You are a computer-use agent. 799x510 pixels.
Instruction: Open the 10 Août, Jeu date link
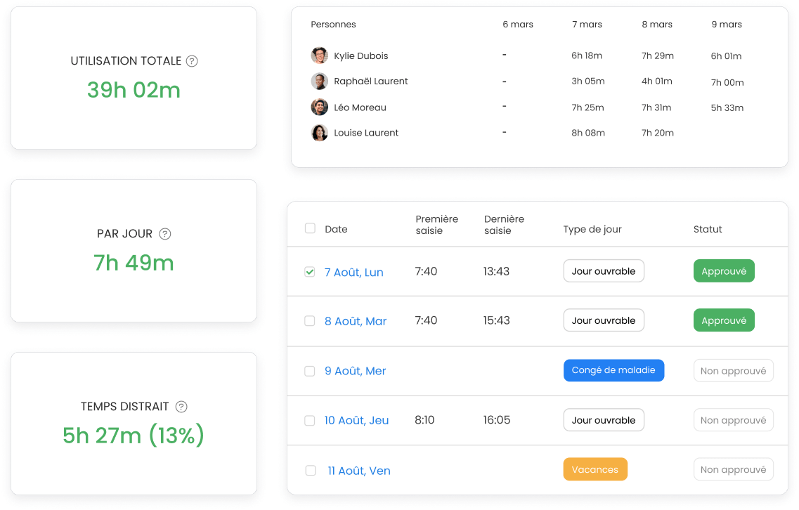click(x=356, y=420)
